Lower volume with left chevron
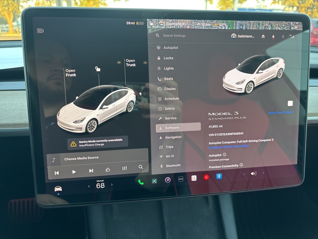This screenshot has height=239, width=318. click(x=244, y=174)
